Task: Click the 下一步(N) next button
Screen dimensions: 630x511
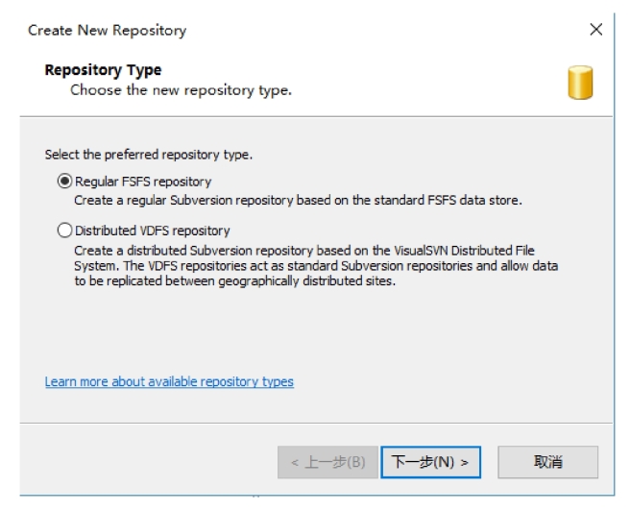Action: click(430, 462)
